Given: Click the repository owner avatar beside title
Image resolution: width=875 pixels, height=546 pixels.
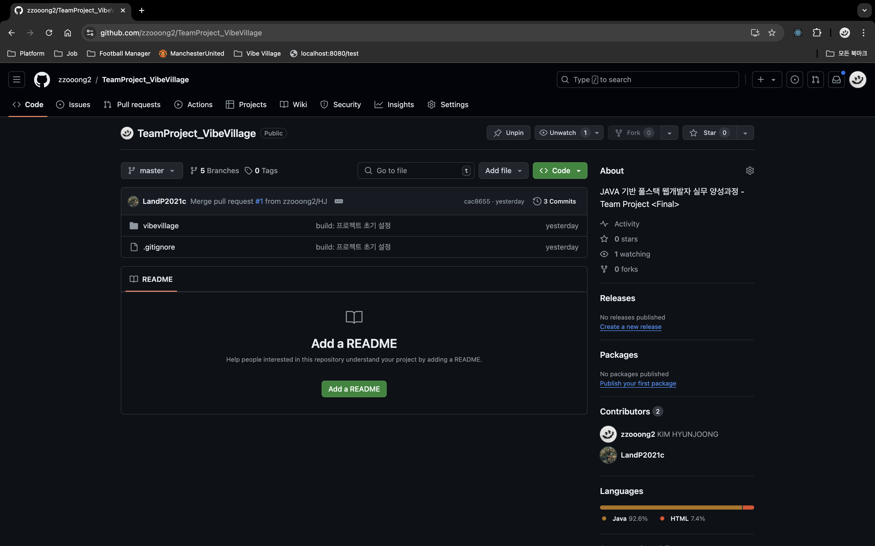Looking at the screenshot, I should click(x=127, y=133).
